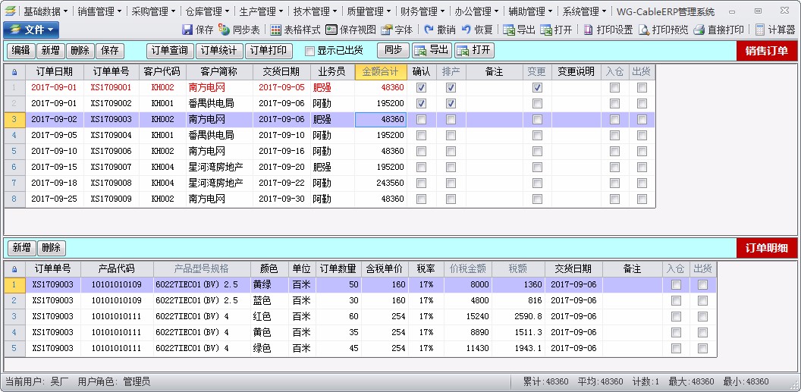Click 累计:48360 in status bar

[x=545, y=382]
